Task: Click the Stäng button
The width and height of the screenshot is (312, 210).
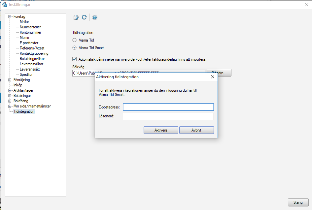Action: [x=298, y=202]
